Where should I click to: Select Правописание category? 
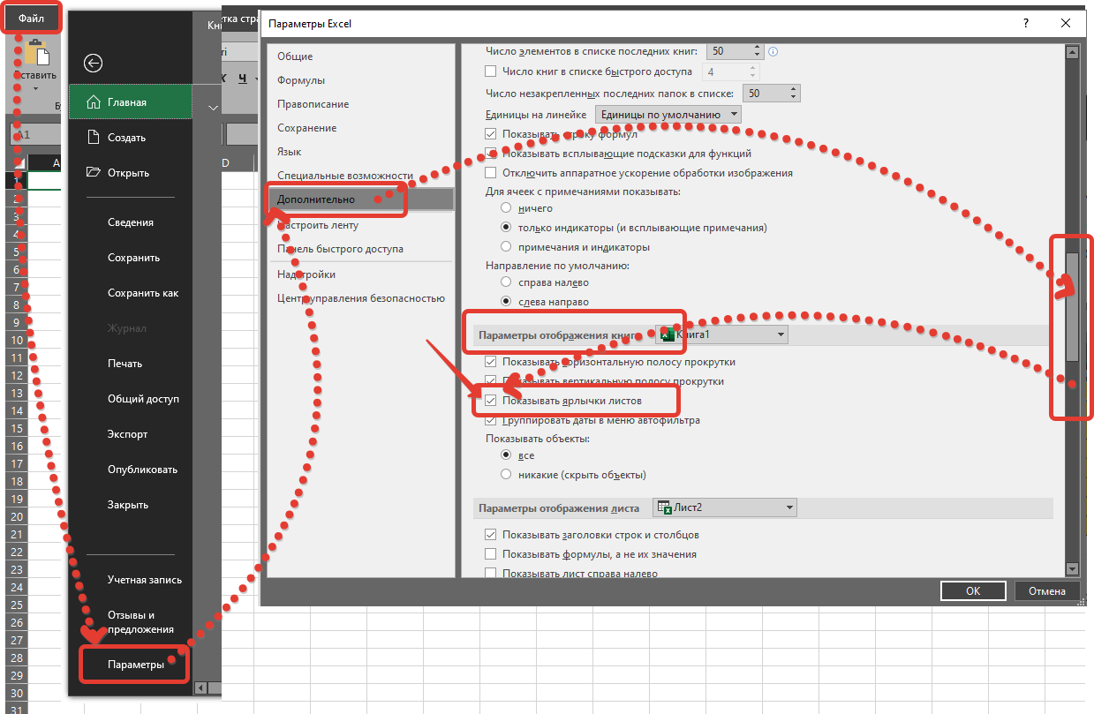tap(313, 104)
